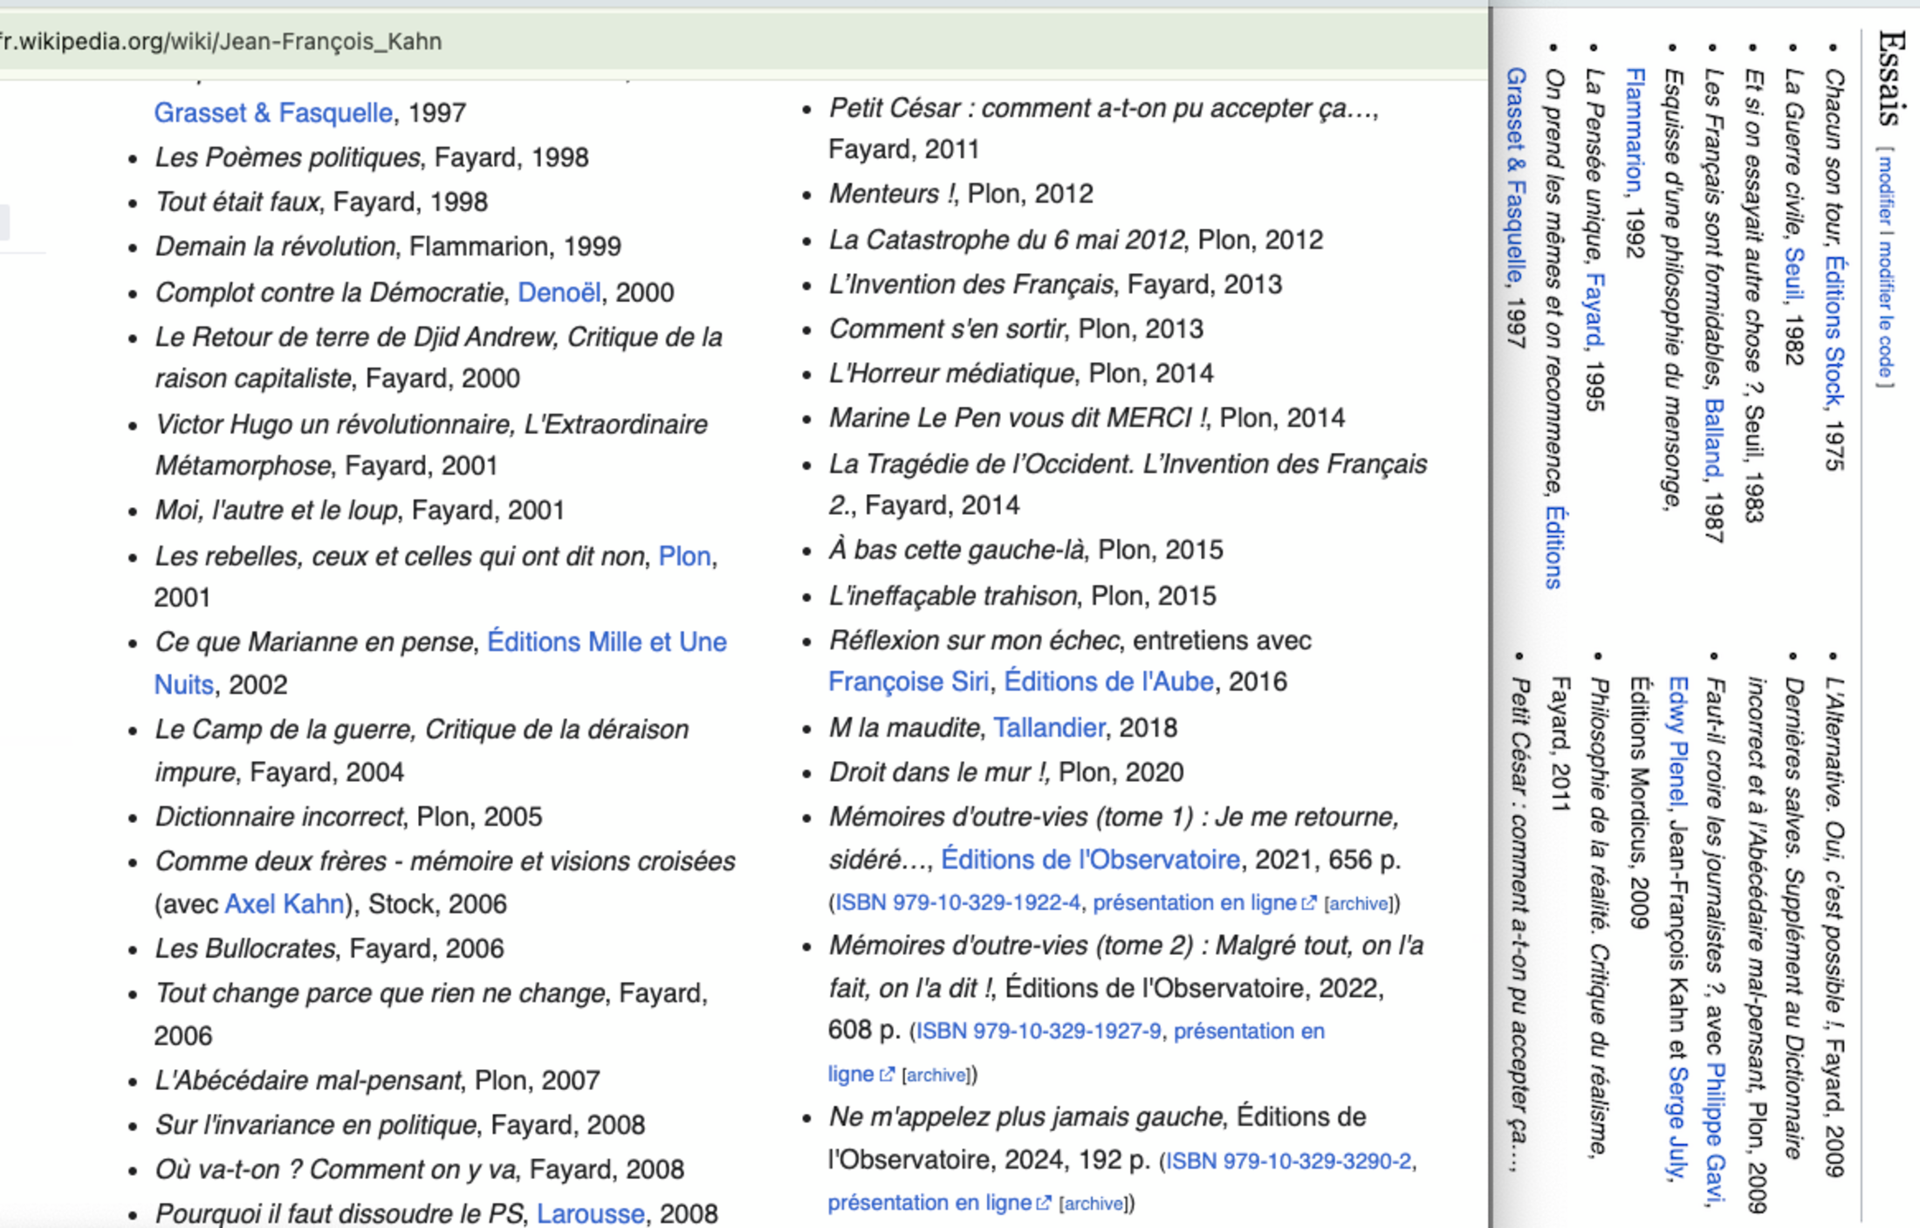Viewport: 1920px width, 1228px height.
Task: Click the rotated Edwy Plenel link
Action: coord(1677,742)
